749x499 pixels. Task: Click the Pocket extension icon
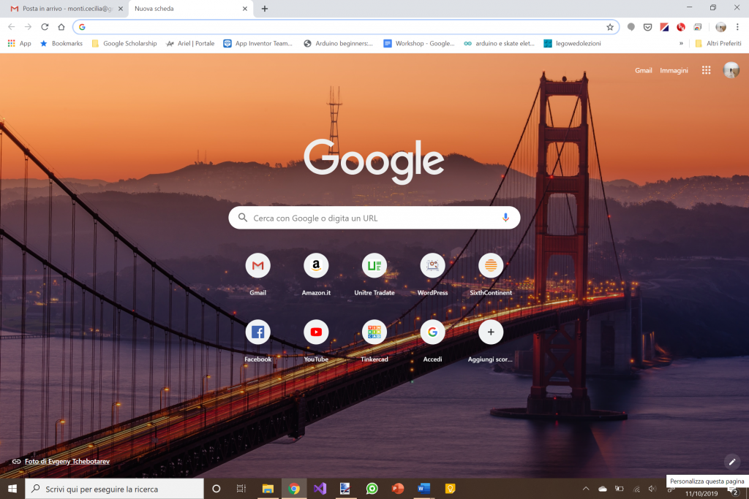point(648,27)
